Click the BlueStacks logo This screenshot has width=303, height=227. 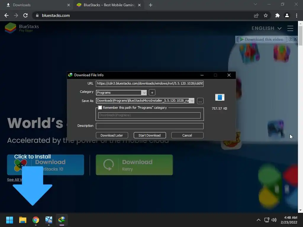22,28
